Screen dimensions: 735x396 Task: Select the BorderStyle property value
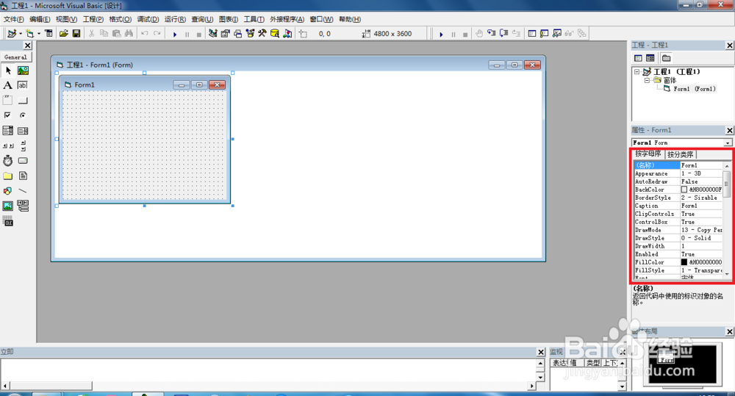701,198
